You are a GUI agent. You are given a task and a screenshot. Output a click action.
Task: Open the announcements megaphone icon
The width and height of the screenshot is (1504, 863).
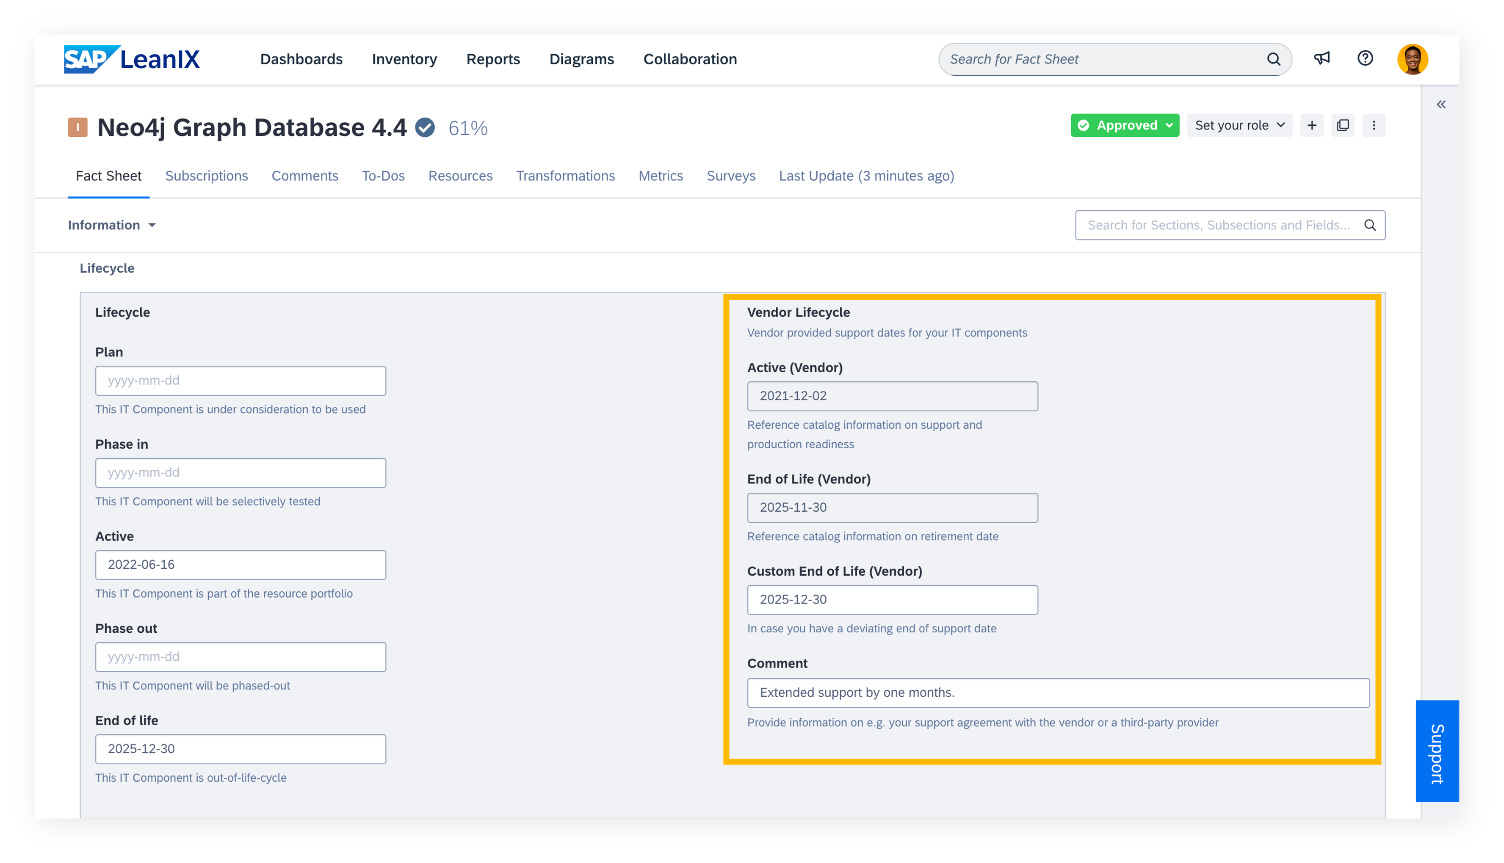(x=1322, y=58)
